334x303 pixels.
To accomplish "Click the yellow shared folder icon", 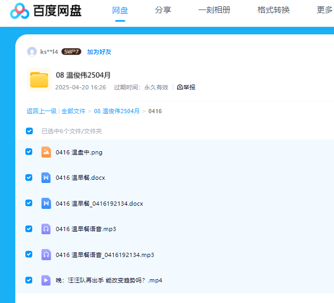I will 39,80.
